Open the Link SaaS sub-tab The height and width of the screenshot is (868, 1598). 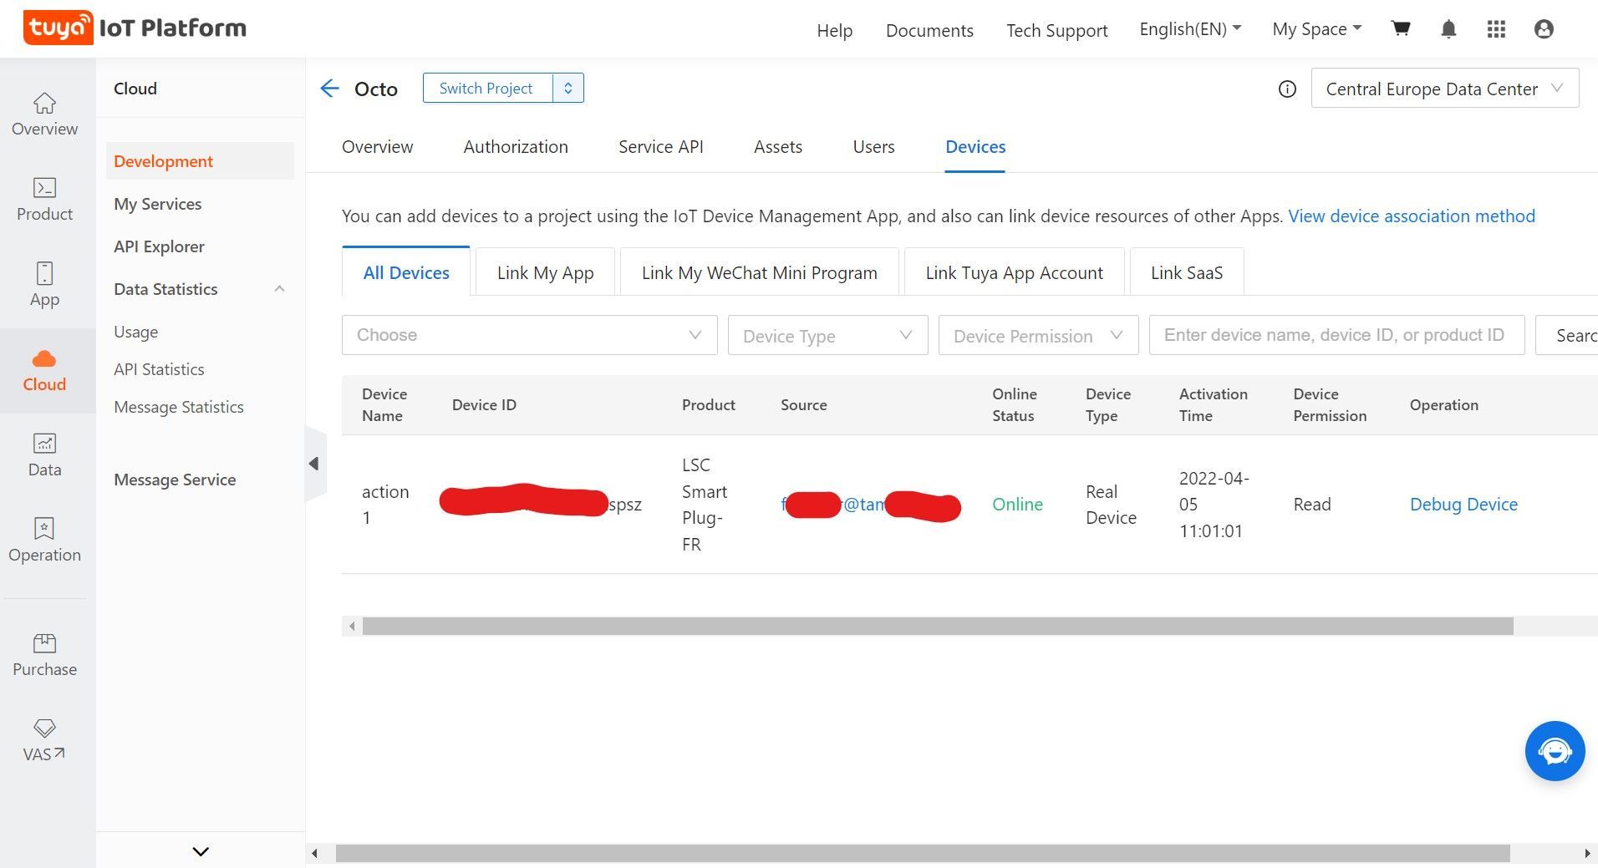point(1187,272)
